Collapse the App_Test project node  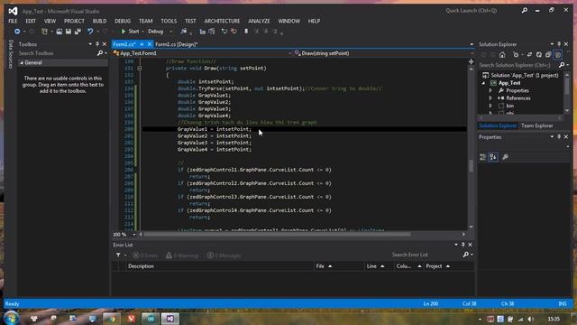(x=484, y=83)
